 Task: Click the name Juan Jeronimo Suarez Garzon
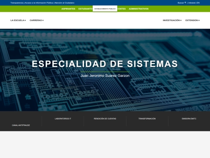click(x=105, y=76)
